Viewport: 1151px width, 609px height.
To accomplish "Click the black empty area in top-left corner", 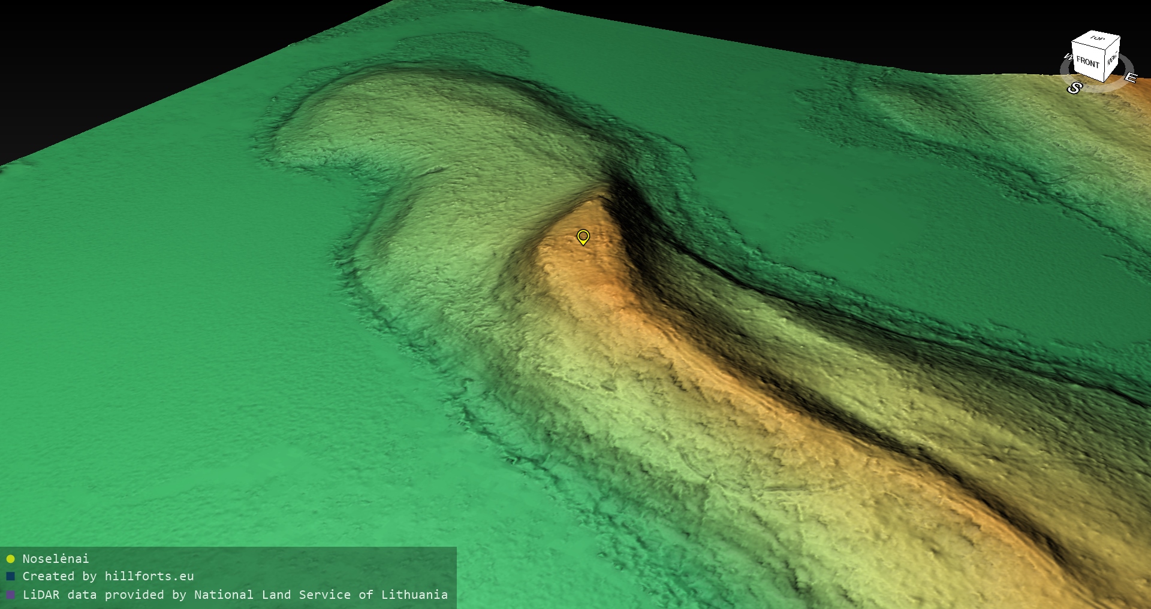I will pyautogui.click(x=90, y=48).
